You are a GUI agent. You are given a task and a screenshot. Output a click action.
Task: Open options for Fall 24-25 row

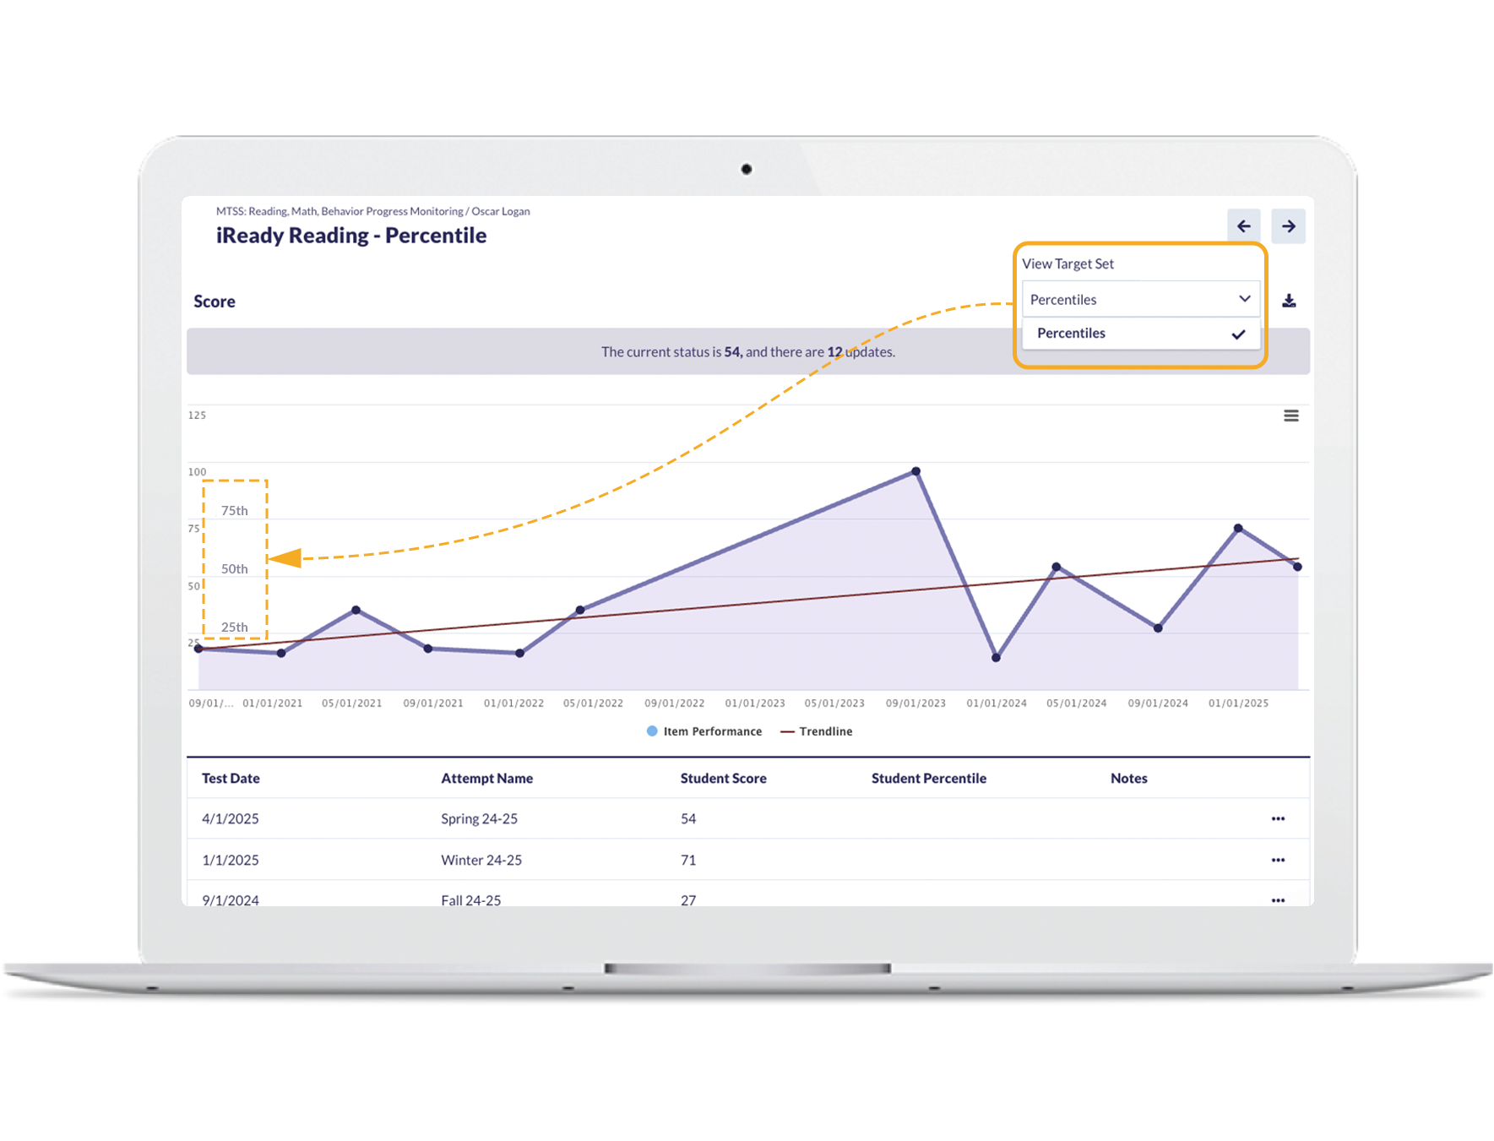(x=1278, y=899)
